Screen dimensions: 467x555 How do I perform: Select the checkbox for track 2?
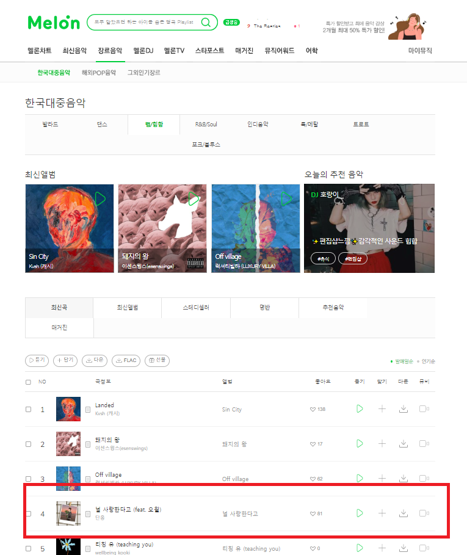[x=28, y=444]
